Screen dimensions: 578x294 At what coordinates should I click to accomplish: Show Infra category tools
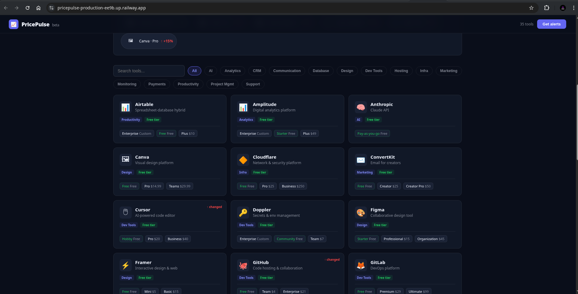(x=424, y=71)
